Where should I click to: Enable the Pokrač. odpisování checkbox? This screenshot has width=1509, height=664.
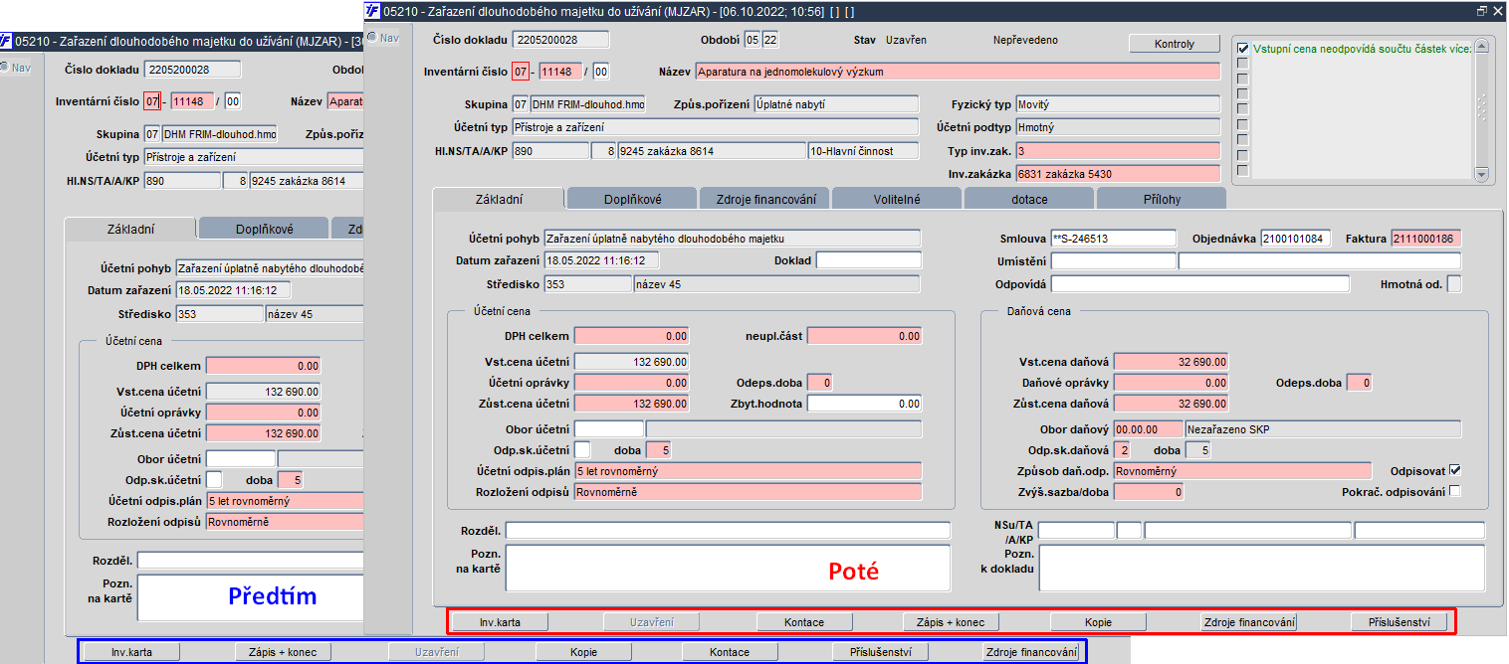(1455, 491)
